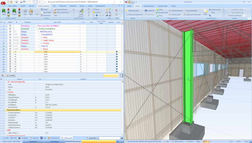The height and width of the screenshot is (143, 252).
Task: Click the Pokaż wszystko button
Action: click(134, 10)
